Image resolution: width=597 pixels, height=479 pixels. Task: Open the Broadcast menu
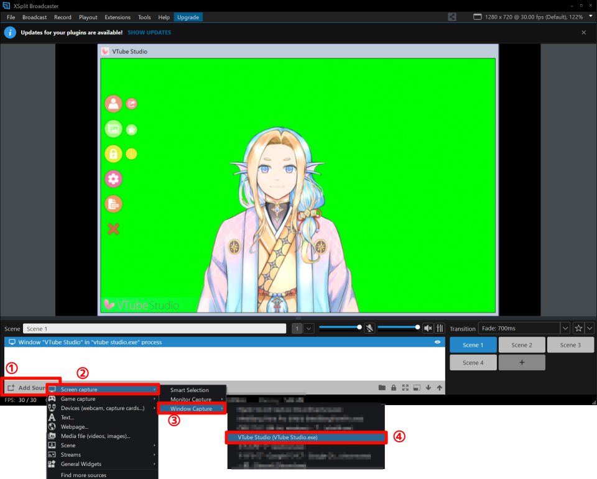[34, 17]
